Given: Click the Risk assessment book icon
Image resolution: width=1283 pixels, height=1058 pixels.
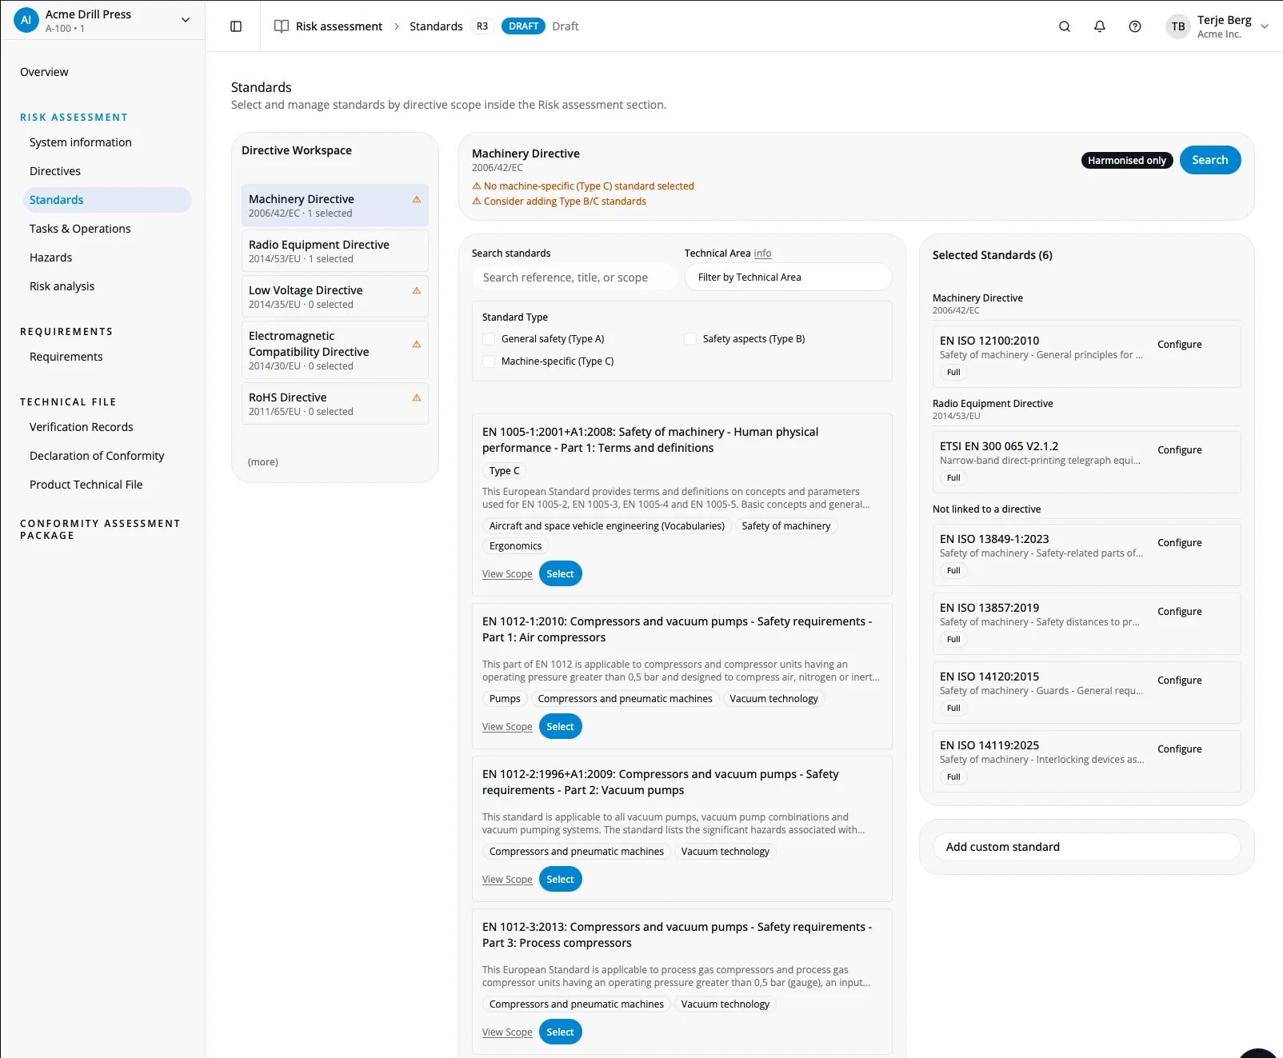Looking at the screenshot, I should (x=282, y=26).
